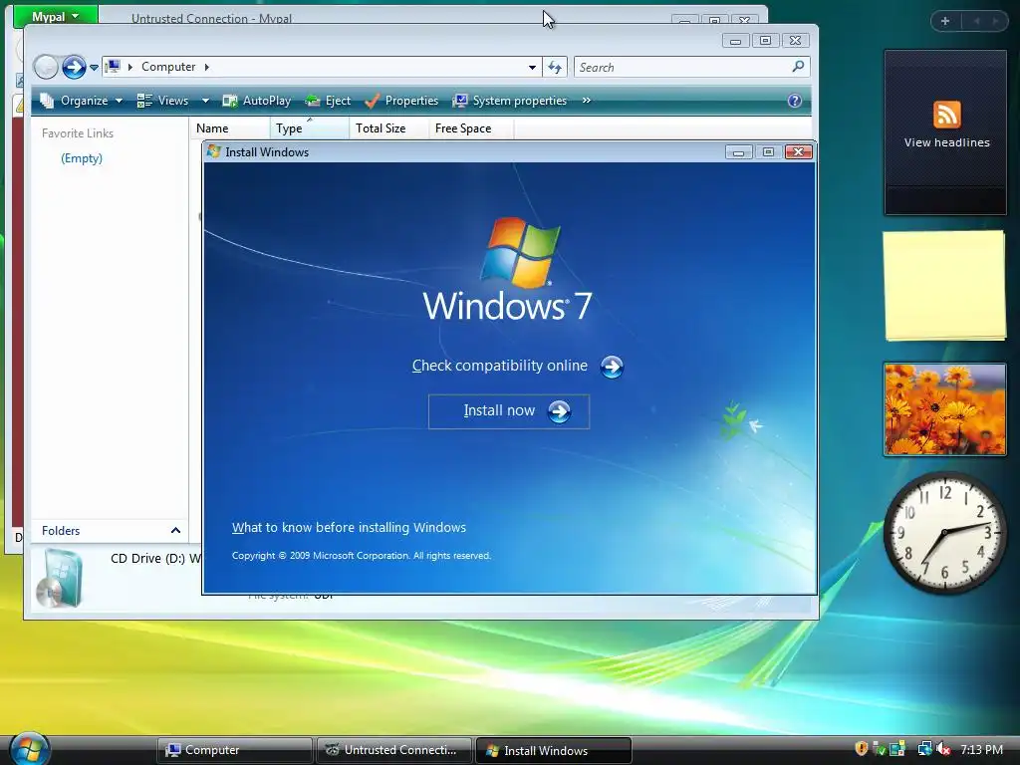Click the Install Windows title bar icon
Screen dimensions: 1020x765
pyautogui.click(x=214, y=151)
